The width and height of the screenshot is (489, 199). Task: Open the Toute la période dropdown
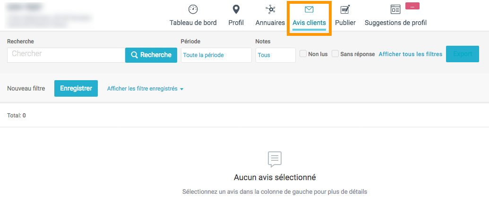coord(216,55)
